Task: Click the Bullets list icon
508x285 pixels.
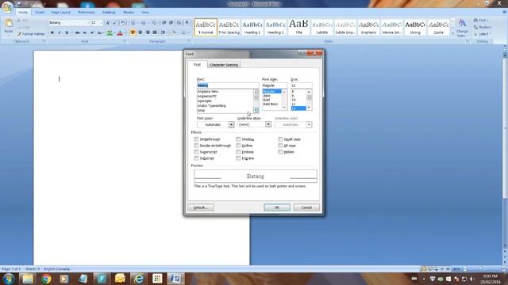Action: [x=133, y=23]
